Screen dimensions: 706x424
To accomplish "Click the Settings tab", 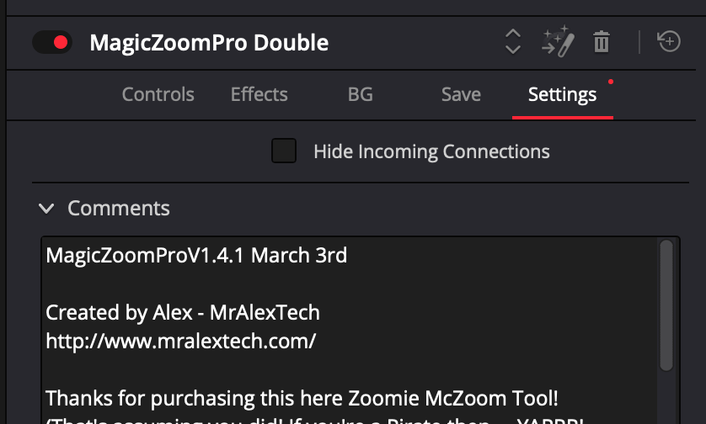I will coord(562,94).
